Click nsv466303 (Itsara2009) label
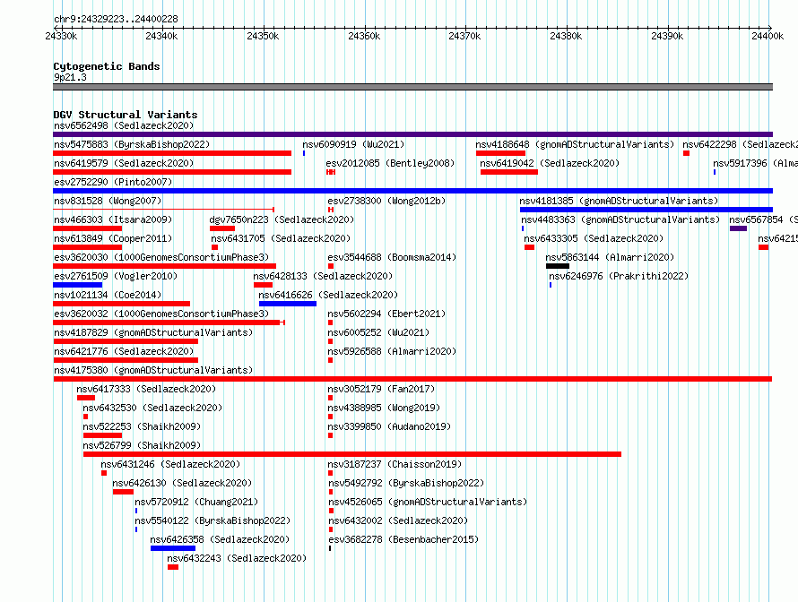 pyautogui.click(x=113, y=219)
